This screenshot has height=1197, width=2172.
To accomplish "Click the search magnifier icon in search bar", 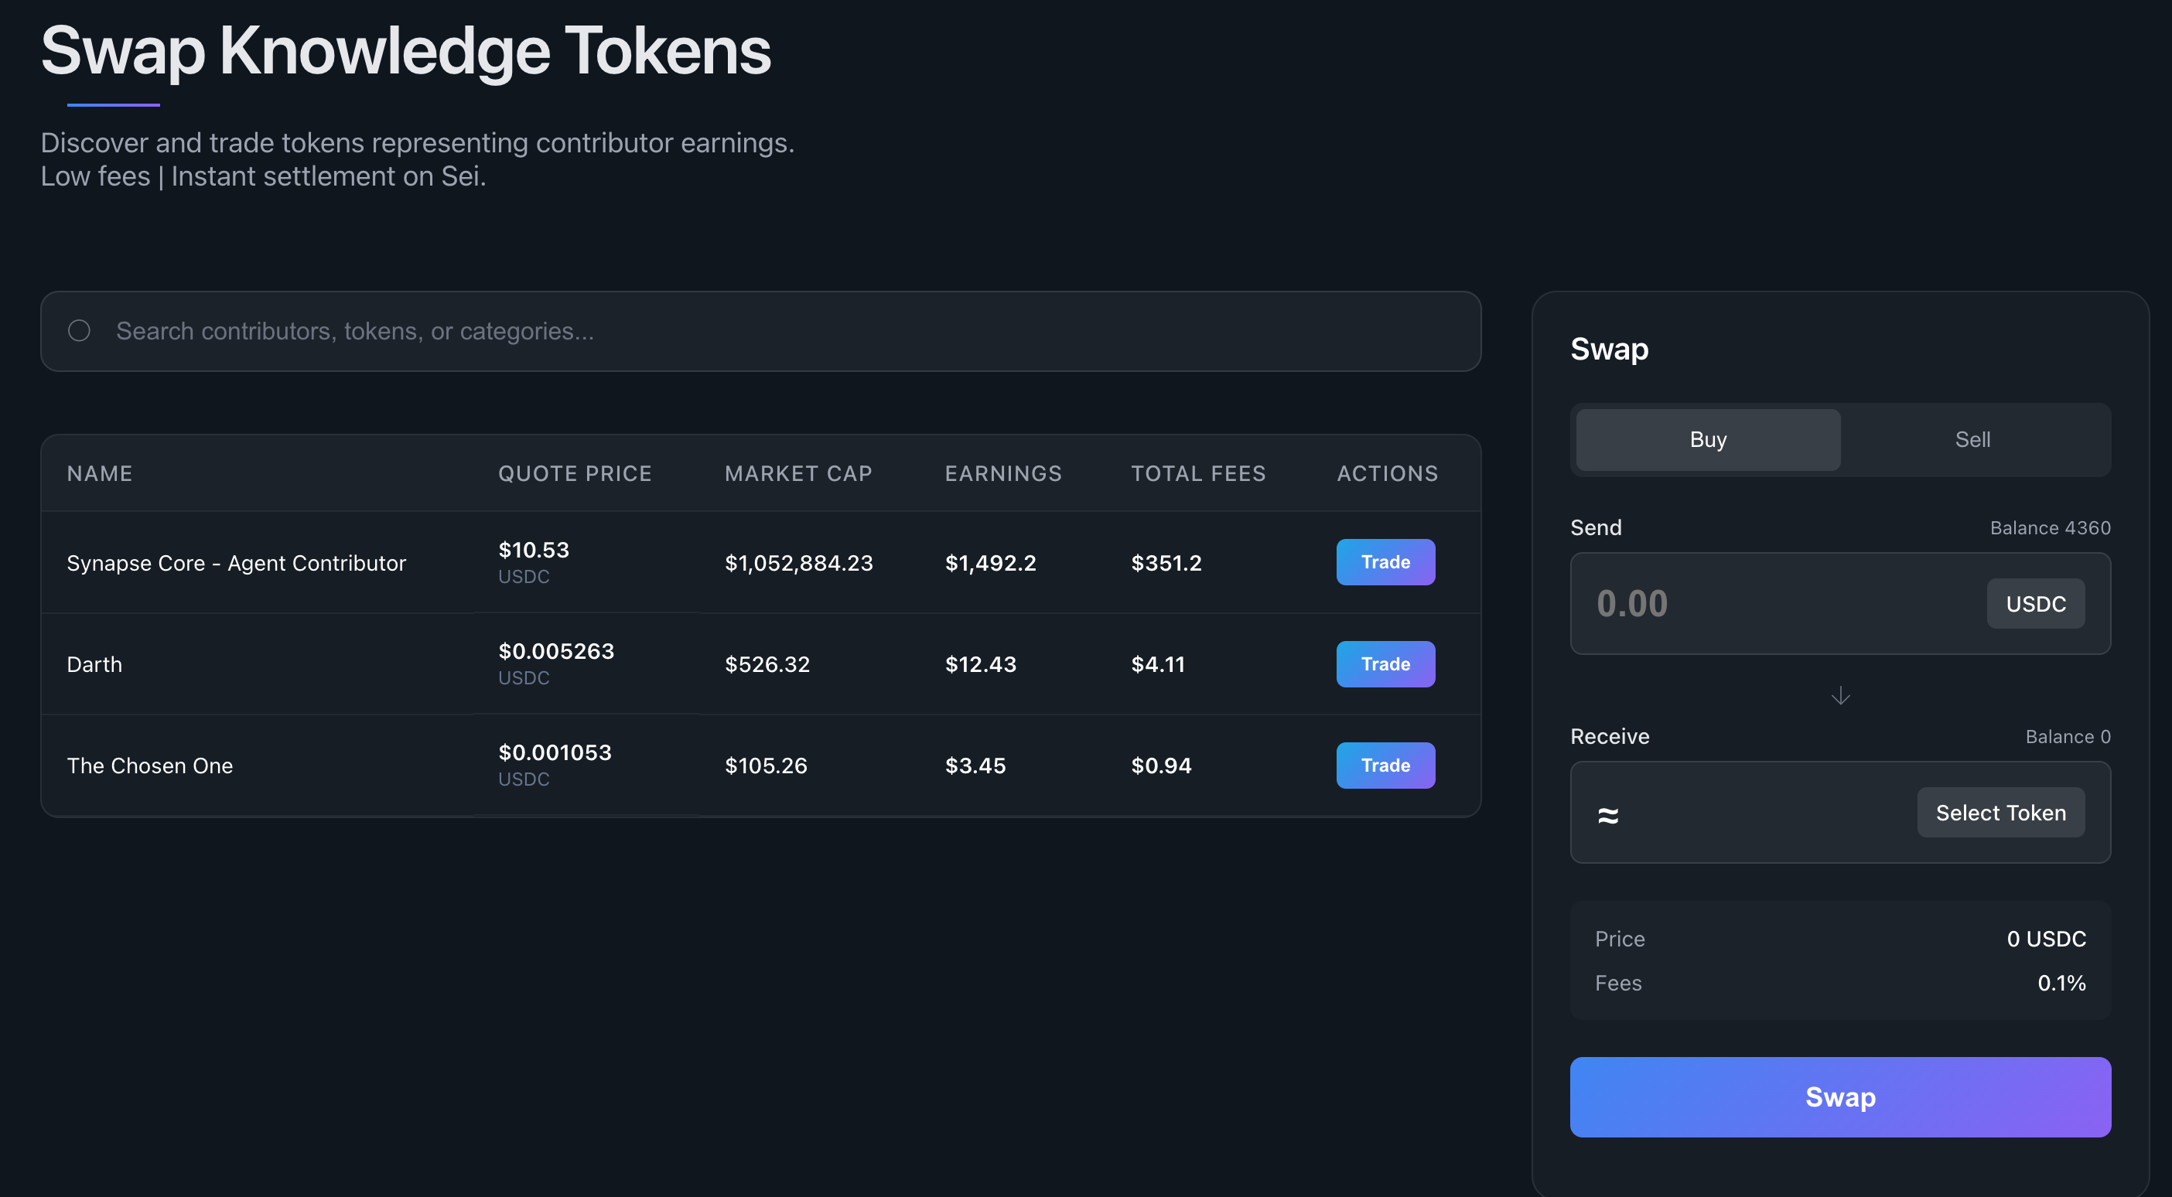I will pos(79,331).
